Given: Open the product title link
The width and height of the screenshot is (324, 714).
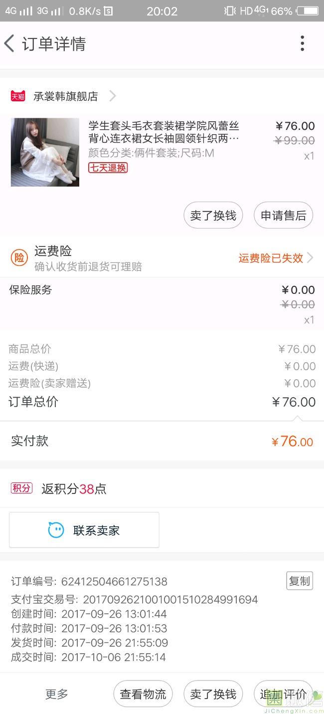Looking at the screenshot, I should [163, 132].
